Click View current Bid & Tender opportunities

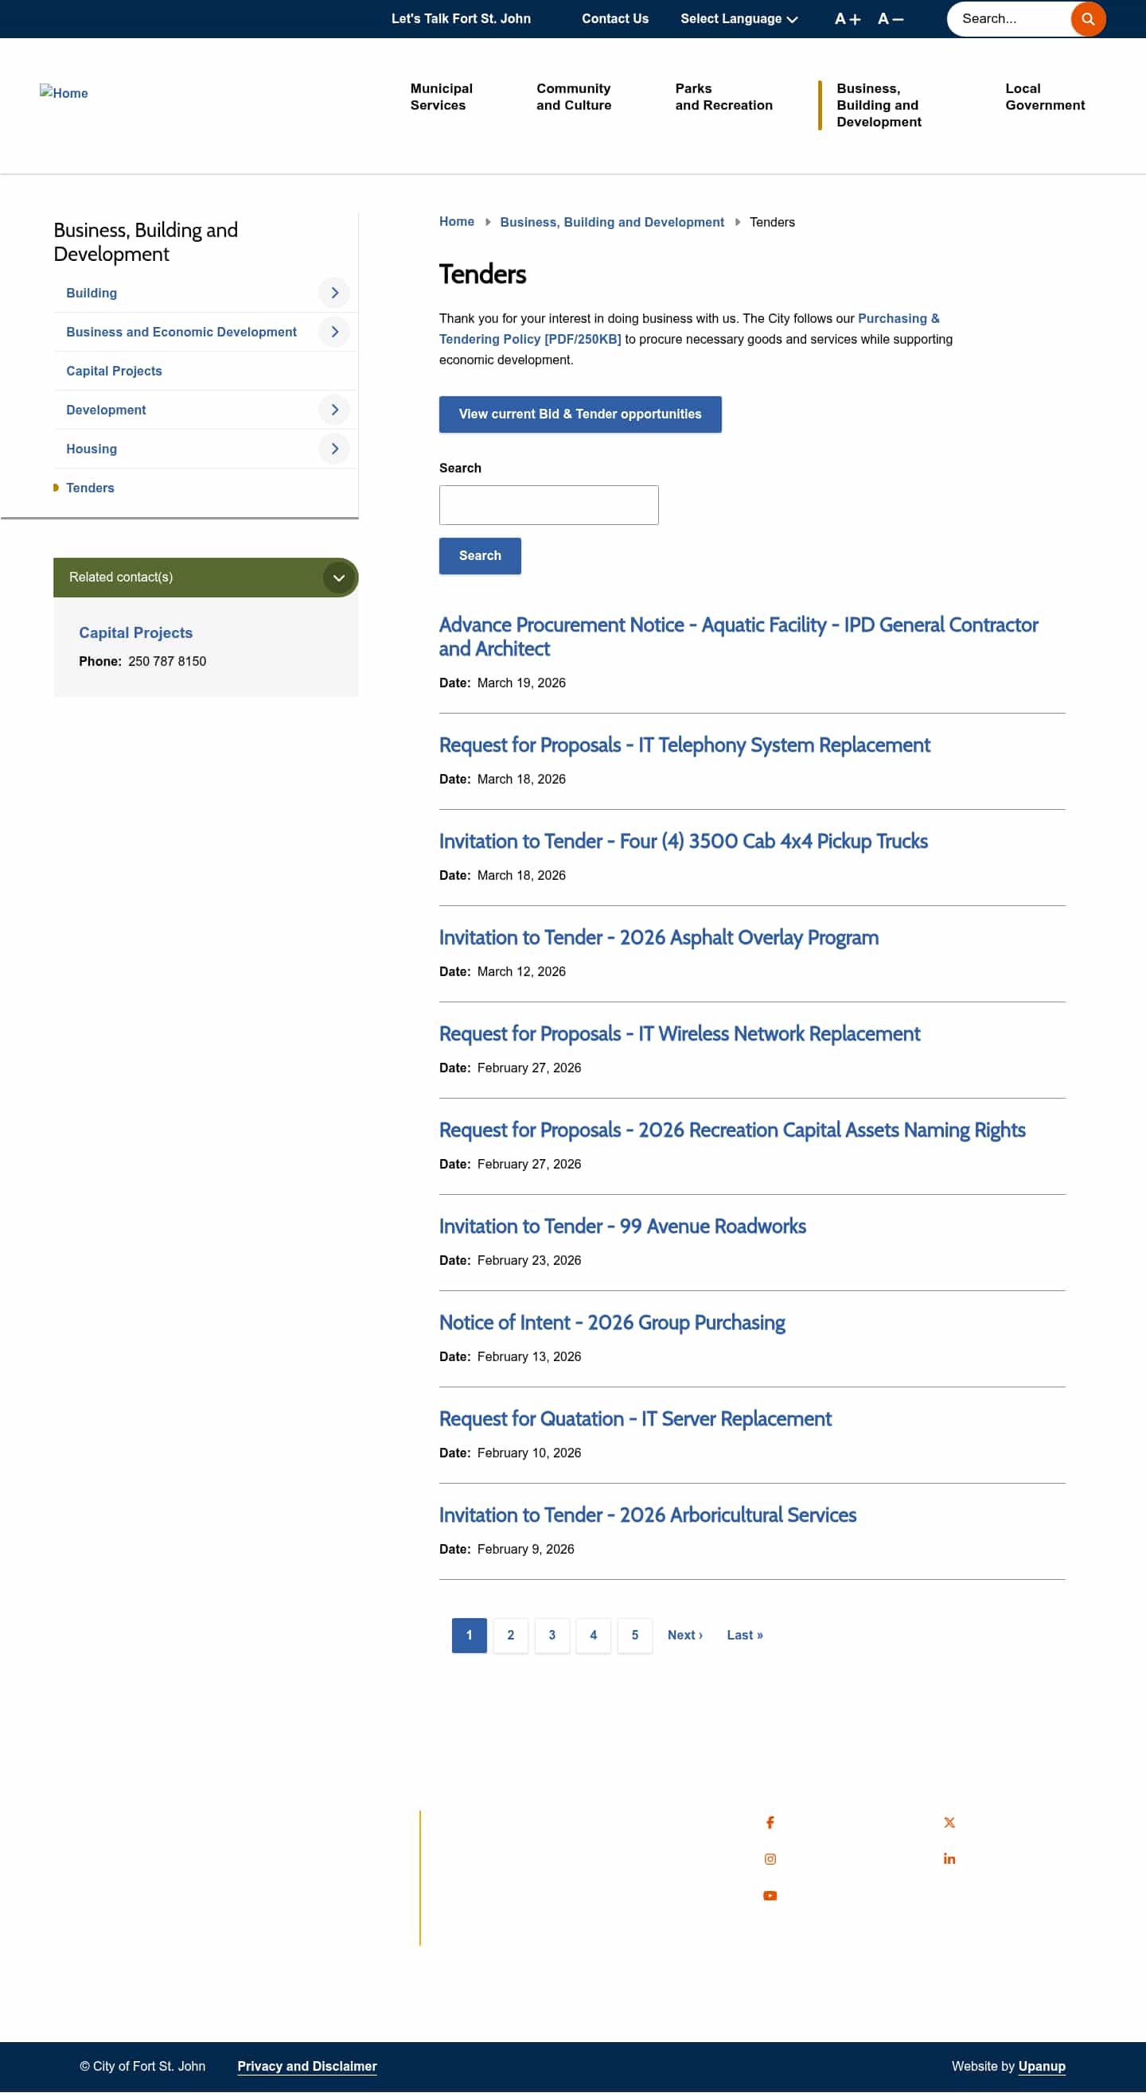pos(579,414)
